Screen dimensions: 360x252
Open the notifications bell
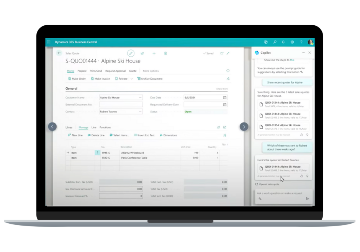[283, 42]
